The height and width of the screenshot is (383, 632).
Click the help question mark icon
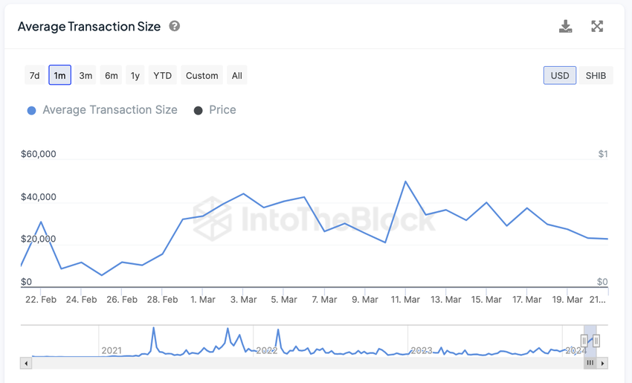pyautogui.click(x=175, y=26)
